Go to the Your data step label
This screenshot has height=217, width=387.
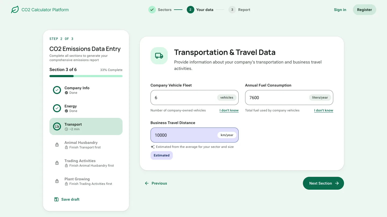click(205, 10)
